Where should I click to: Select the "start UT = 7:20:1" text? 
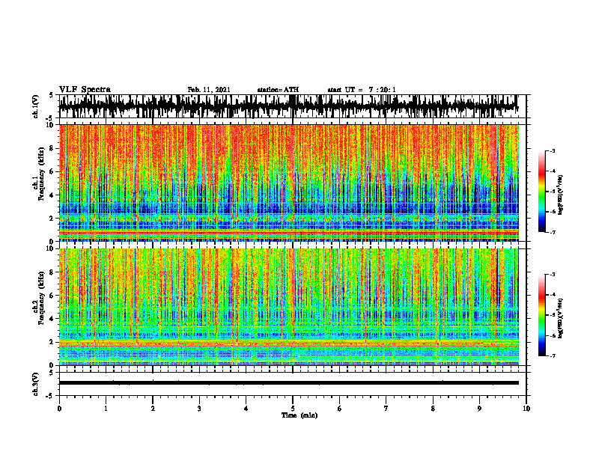pyautogui.click(x=362, y=90)
